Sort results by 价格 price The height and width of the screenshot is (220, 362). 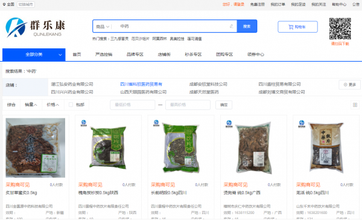click(x=53, y=105)
